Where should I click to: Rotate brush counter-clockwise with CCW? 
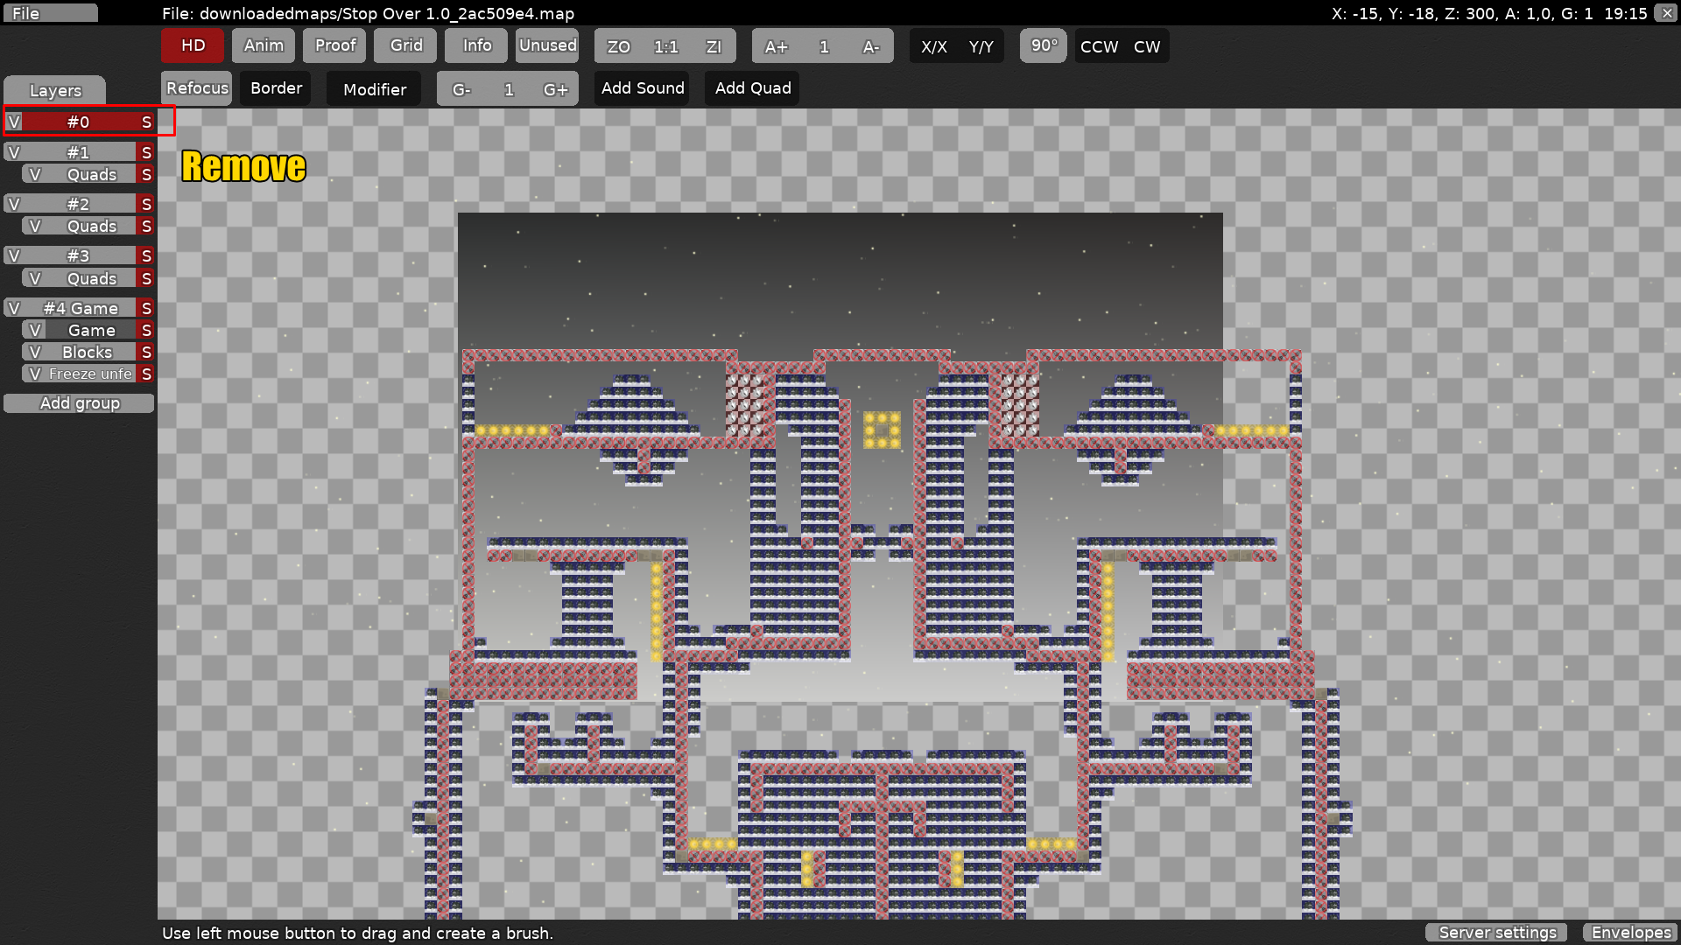click(1099, 46)
